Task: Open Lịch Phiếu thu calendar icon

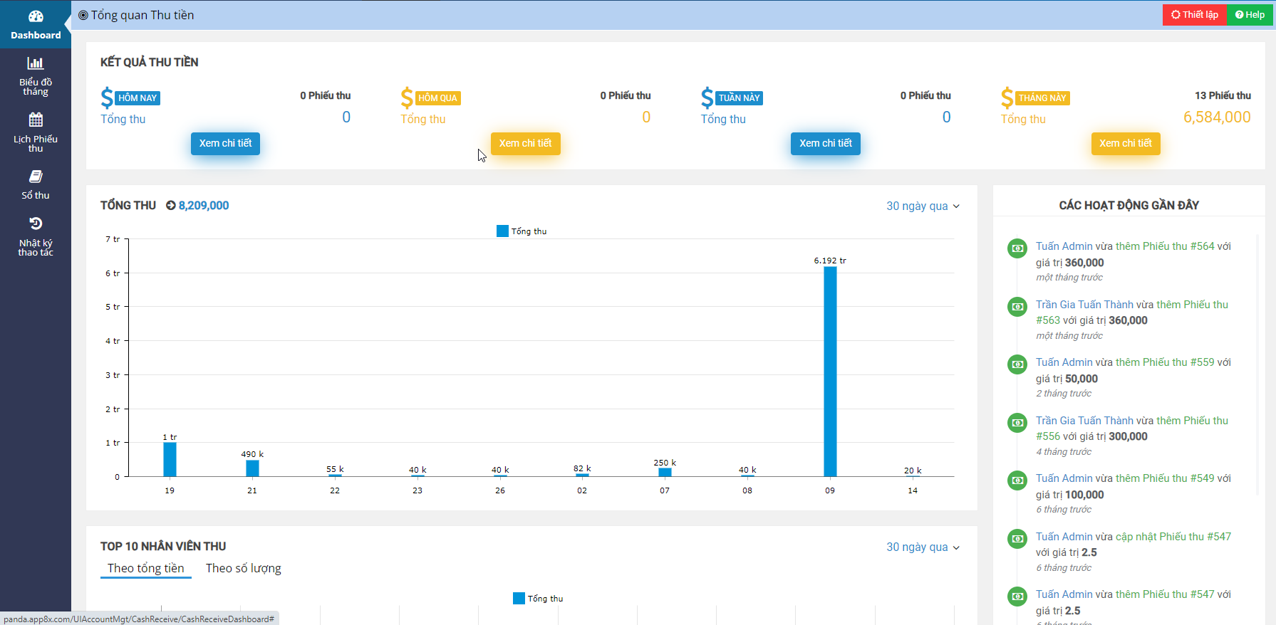Action: 36,120
